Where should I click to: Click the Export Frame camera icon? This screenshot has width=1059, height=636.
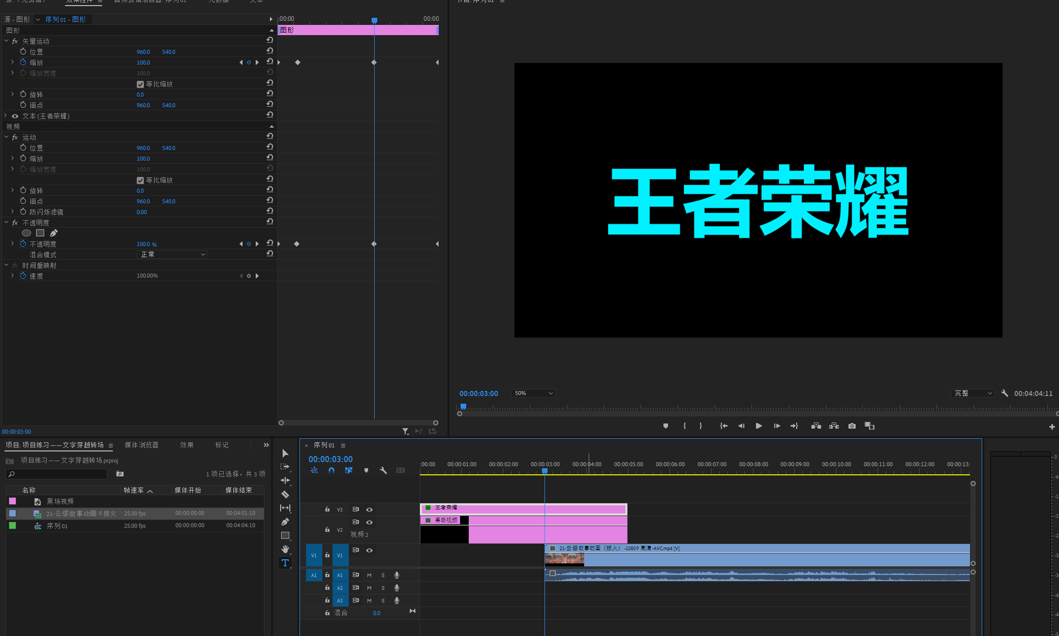(x=852, y=426)
